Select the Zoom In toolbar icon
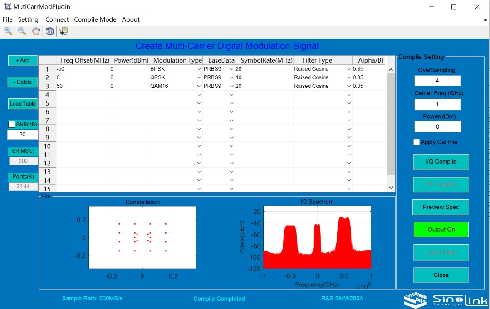This screenshot has height=309, width=490. click(x=8, y=31)
